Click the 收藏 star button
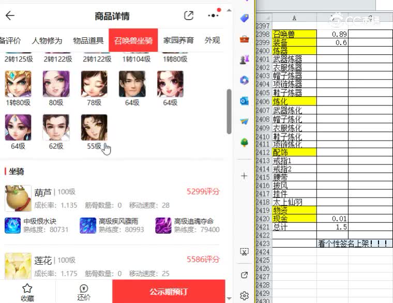393x303 pixels. pos(27,292)
